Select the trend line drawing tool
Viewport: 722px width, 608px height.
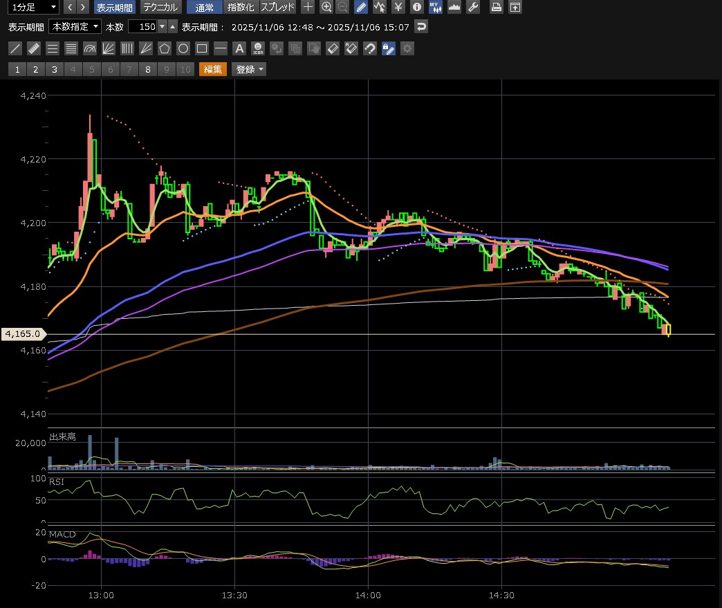tap(15, 48)
